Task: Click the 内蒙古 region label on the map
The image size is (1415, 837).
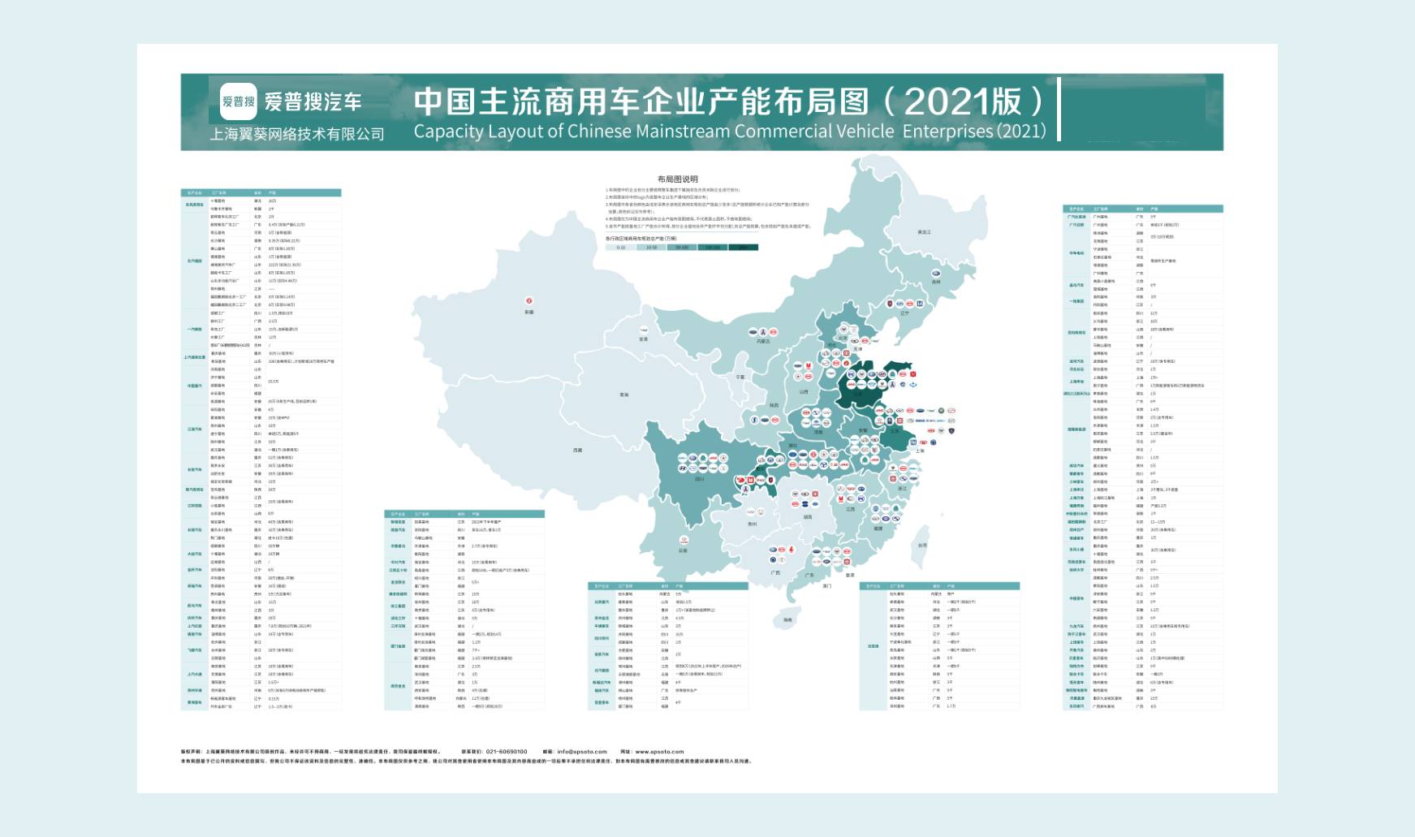Action: [763, 342]
